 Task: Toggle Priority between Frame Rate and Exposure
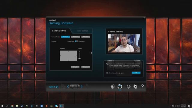tap(76, 41)
